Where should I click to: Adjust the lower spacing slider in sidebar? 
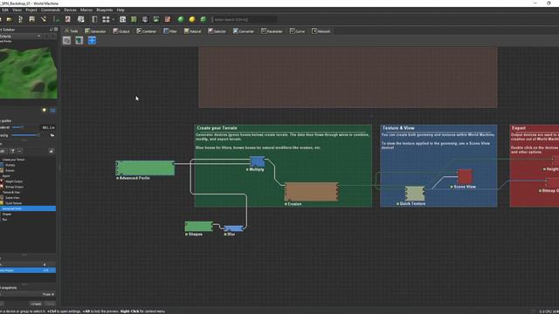click(25, 135)
